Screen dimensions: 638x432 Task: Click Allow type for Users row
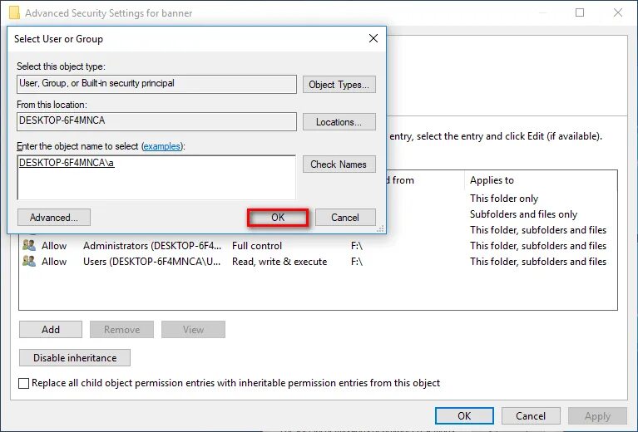coord(54,262)
